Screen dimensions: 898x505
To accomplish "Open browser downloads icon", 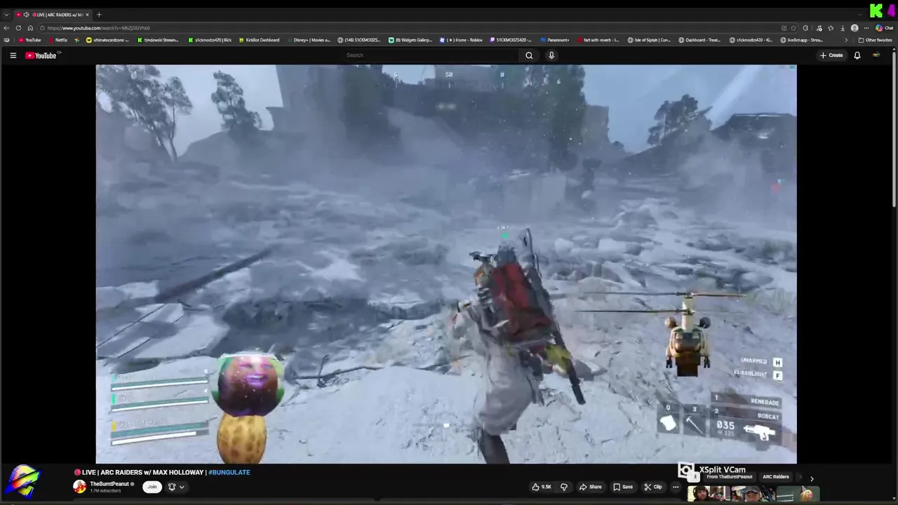I will (843, 28).
